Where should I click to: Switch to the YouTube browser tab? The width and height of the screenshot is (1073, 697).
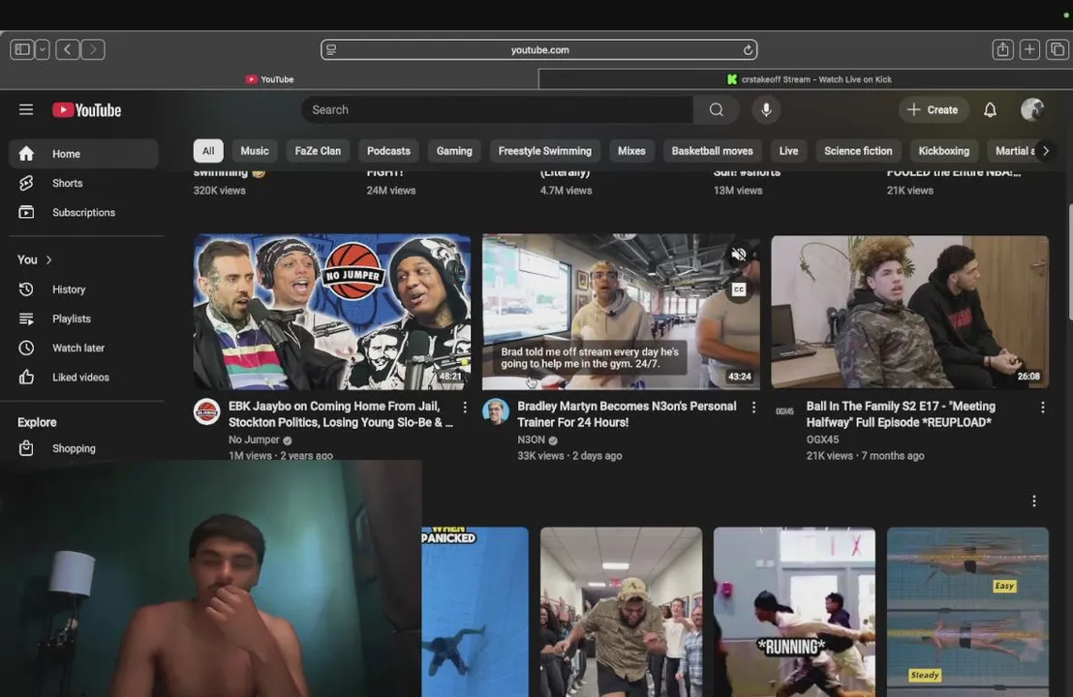[269, 79]
